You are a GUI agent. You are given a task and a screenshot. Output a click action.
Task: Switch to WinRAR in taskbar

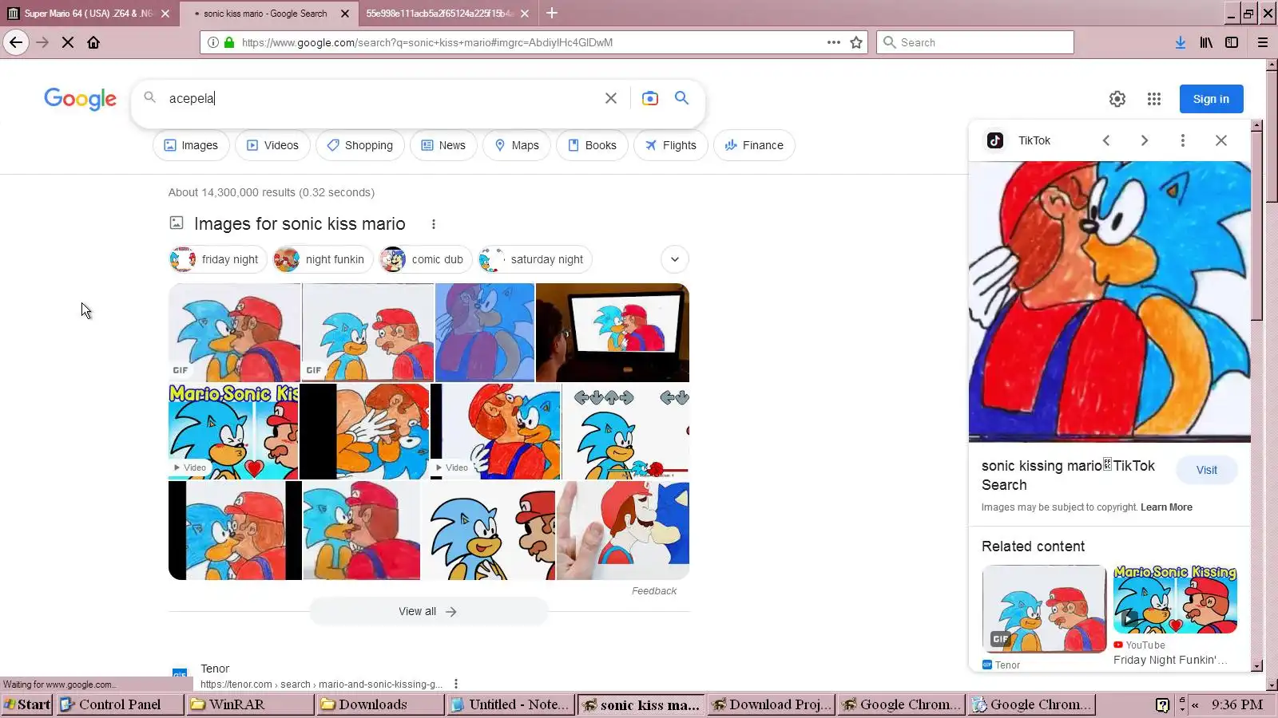[x=250, y=704]
